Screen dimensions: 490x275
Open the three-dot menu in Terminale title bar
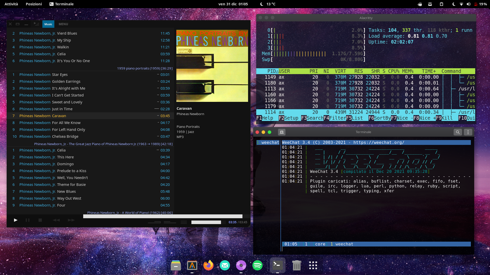(468, 132)
